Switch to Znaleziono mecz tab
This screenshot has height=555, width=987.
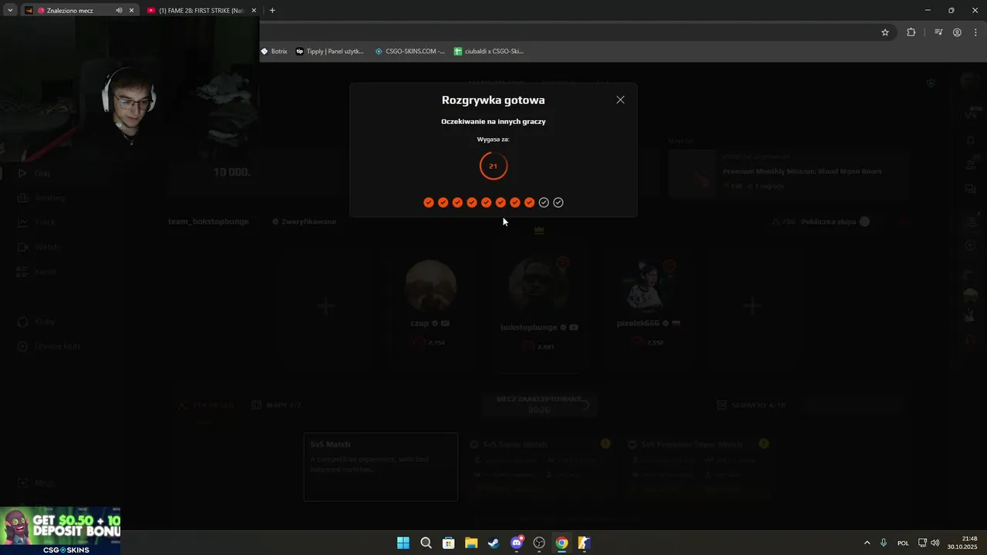(x=69, y=11)
